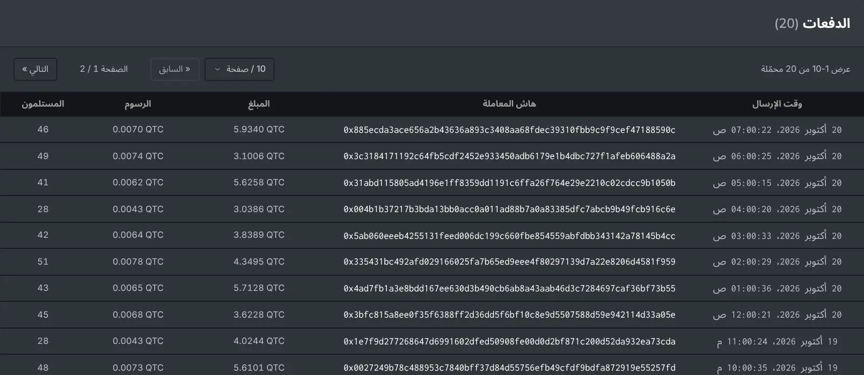Click the 12:00:21 ص send time
This screenshot has height=375, width=864.
(777, 315)
